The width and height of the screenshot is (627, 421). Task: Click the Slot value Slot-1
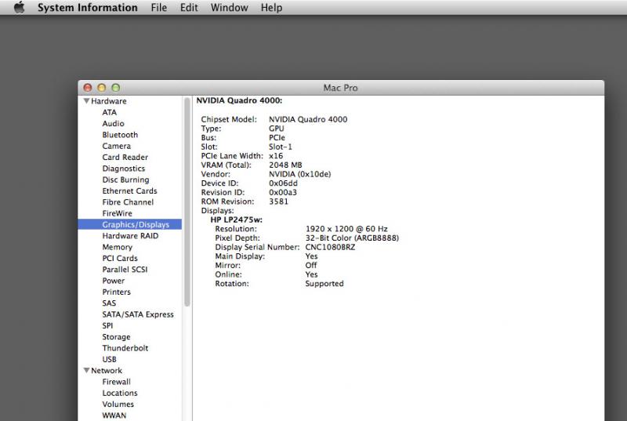[281, 147]
